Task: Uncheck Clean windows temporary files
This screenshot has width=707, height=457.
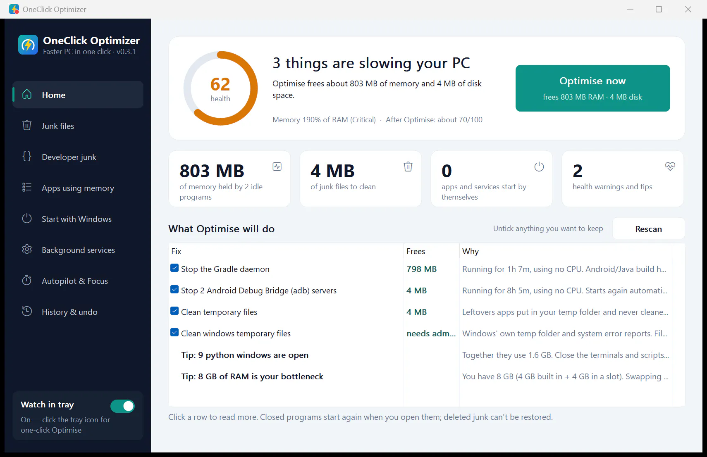Action: tap(174, 333)
